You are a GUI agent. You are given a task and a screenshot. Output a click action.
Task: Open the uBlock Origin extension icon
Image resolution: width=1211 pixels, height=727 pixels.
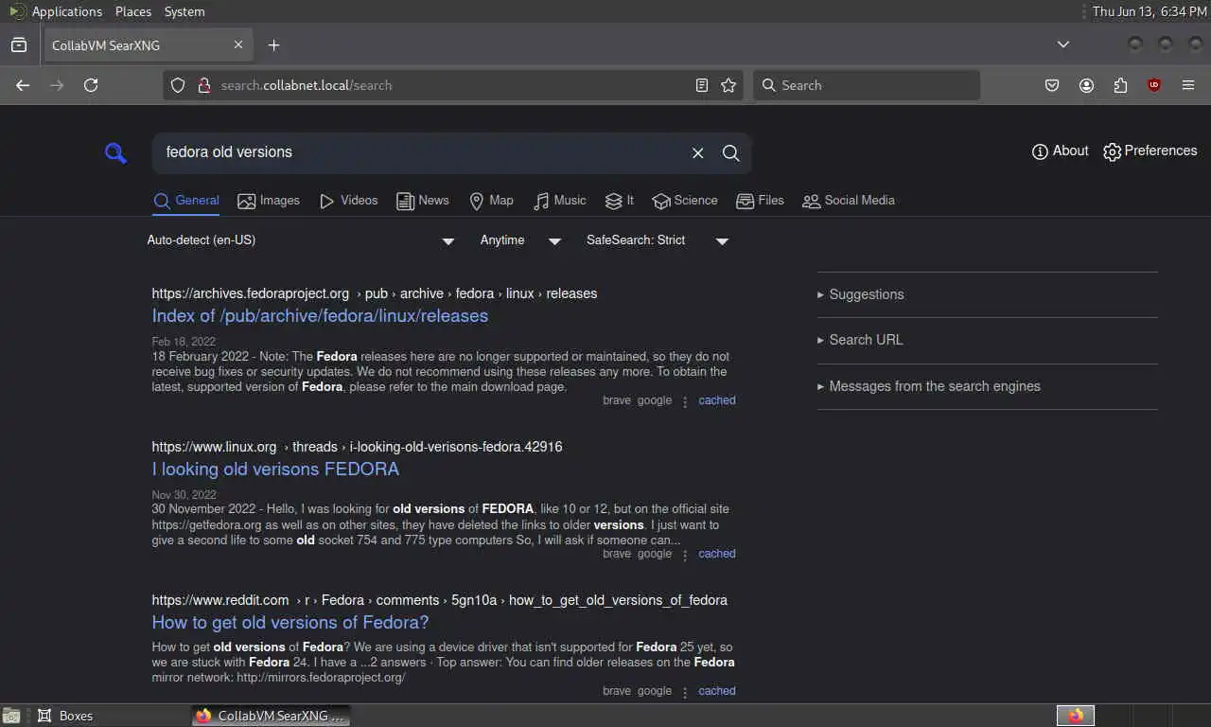pos(1154,85)
